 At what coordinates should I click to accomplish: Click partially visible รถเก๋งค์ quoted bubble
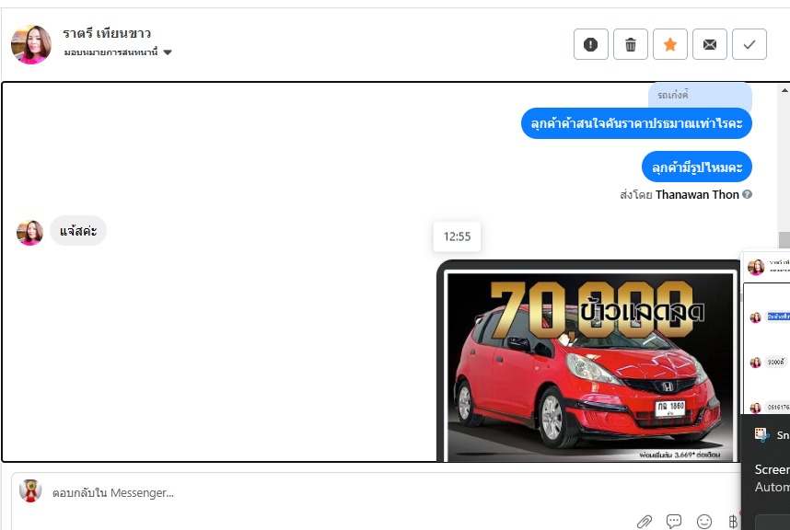pyautogui.click(x=700, y=95)
